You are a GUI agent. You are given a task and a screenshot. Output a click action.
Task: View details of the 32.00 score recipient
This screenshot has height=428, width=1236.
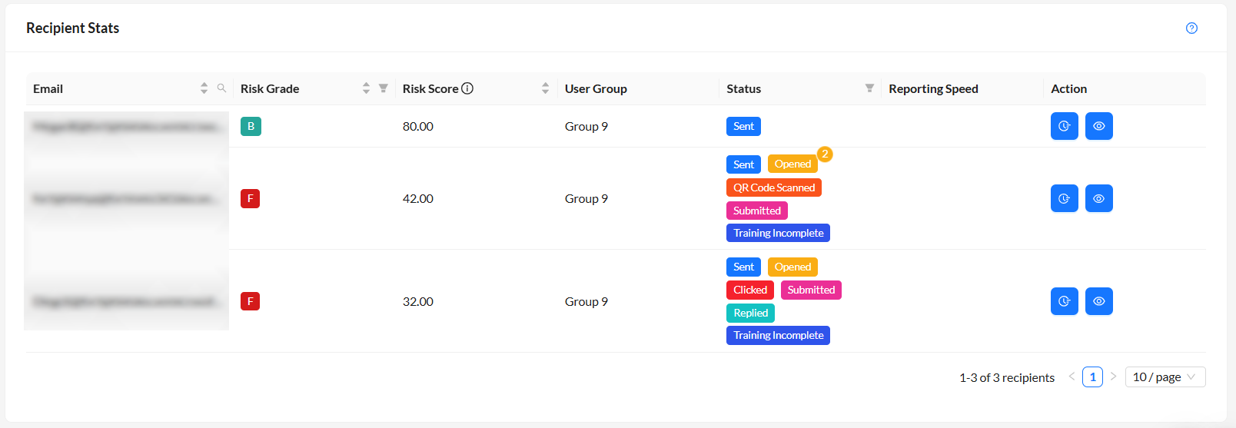(x=1098, y=301)
